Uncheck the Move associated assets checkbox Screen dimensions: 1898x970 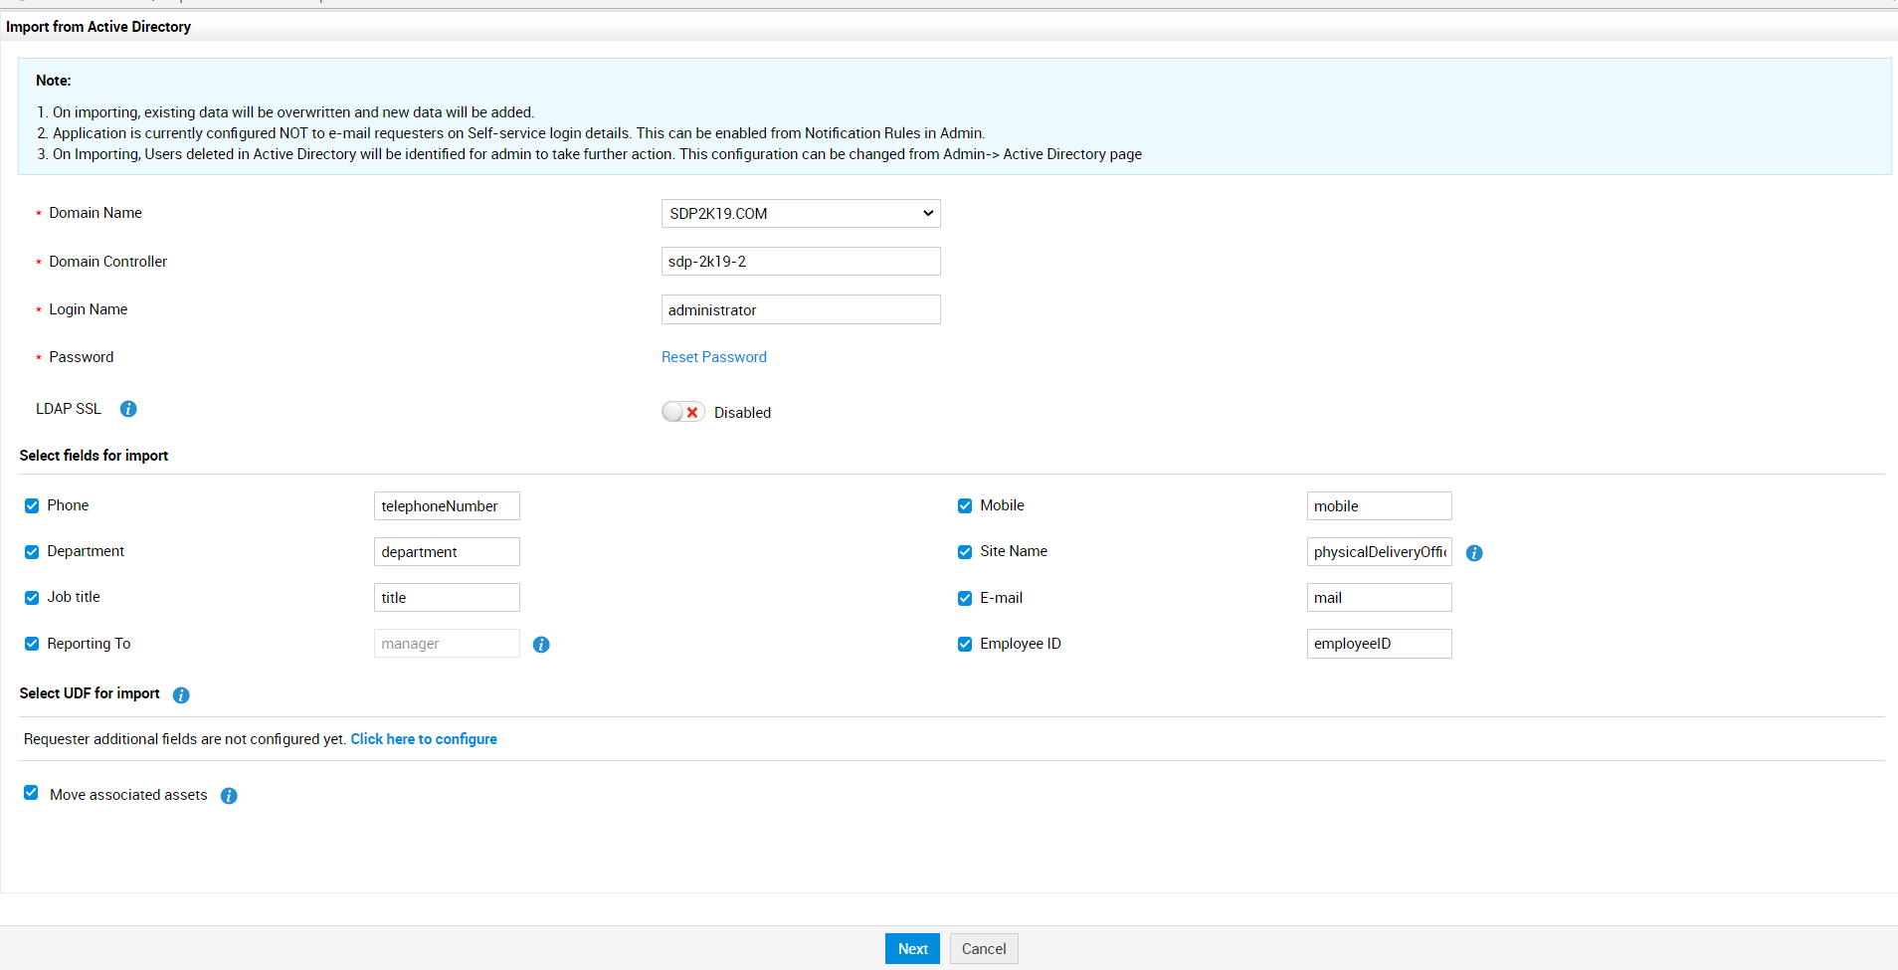(32, 793)
